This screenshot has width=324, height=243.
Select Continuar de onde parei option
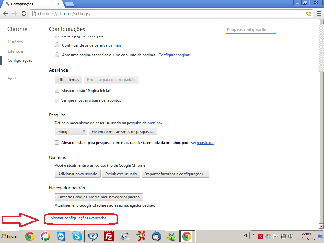(x=57, y=45)
